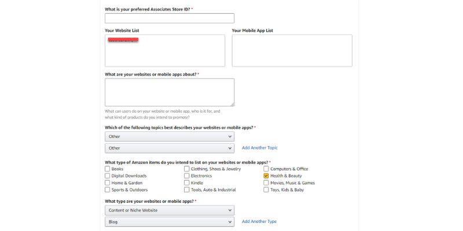Screen dimensions: 463x231
Task: Tick the Home & Garden checkbox
Action: coord(108,182)
